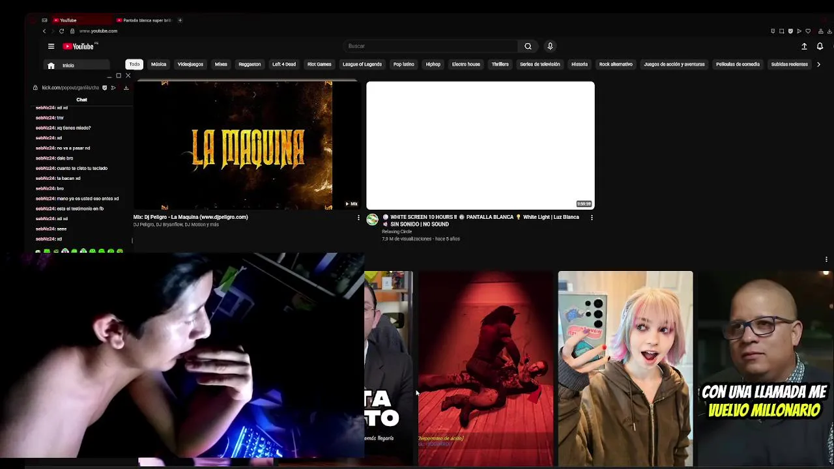Click the shield icon in the browser toolbar
This screenshot has width=834, height=469.
(x=790, y=31)
